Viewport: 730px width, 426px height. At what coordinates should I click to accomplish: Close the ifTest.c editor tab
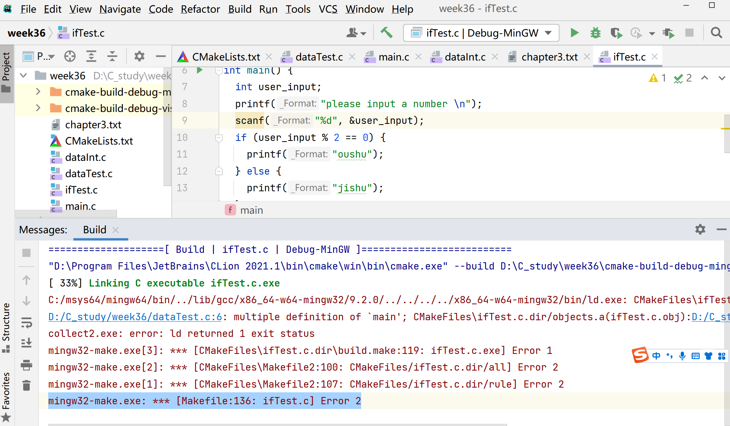point(655,57)
